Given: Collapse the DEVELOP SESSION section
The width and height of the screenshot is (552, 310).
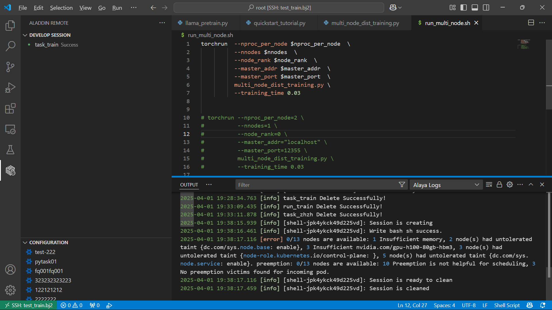Looking at the screenshot, I should click(25, 35).
